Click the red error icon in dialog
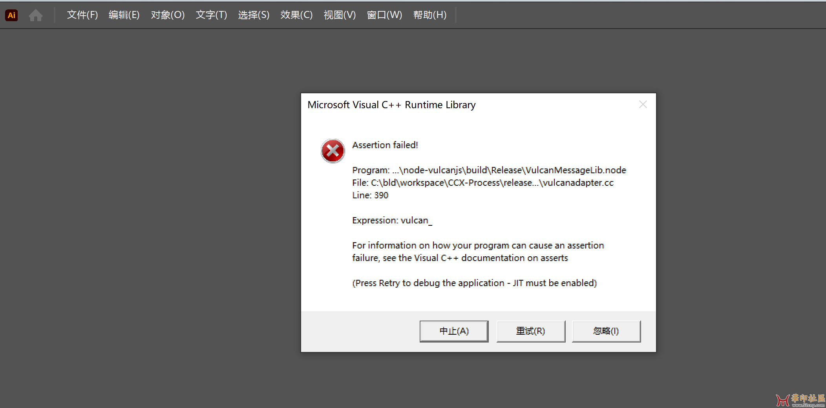 point(333,151)
